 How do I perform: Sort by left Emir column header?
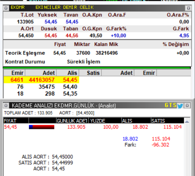14,73
